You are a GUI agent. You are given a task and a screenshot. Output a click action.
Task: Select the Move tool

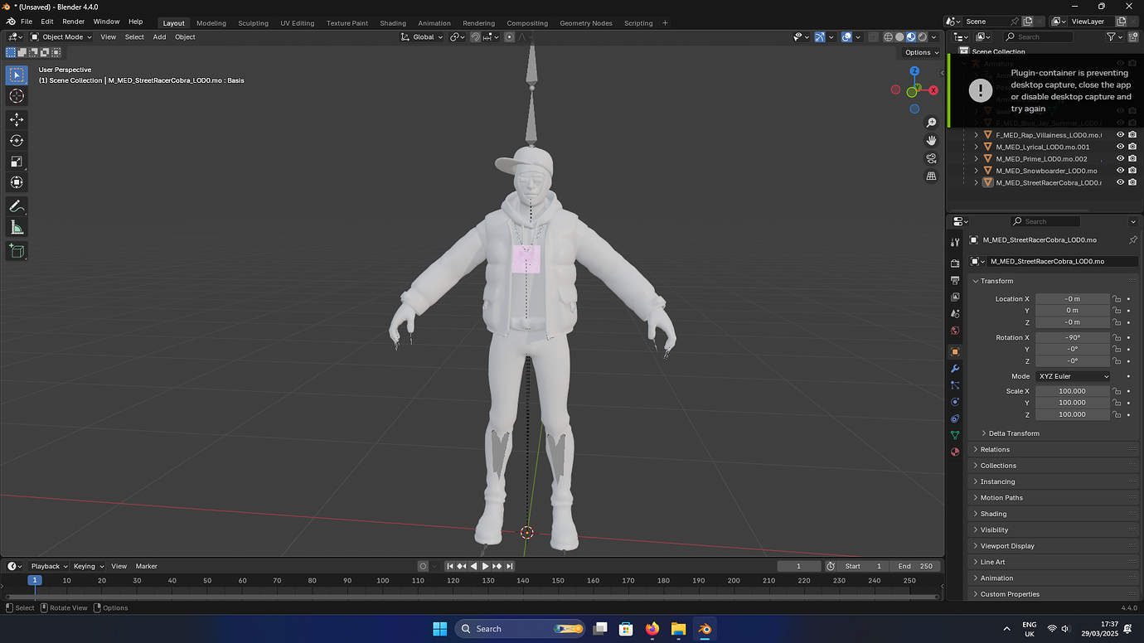pyautogui.click(x=17, y=120)
